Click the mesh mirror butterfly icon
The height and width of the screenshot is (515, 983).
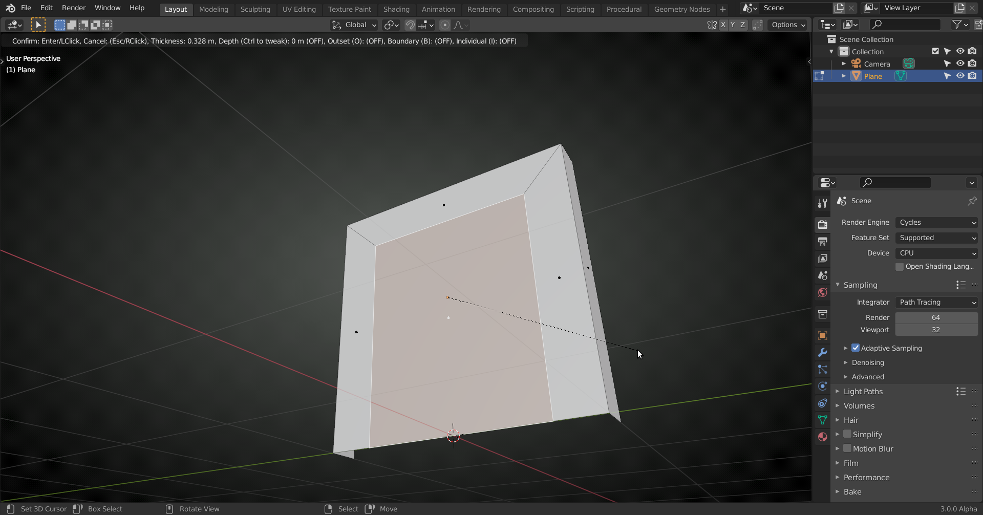coord(712,25)
